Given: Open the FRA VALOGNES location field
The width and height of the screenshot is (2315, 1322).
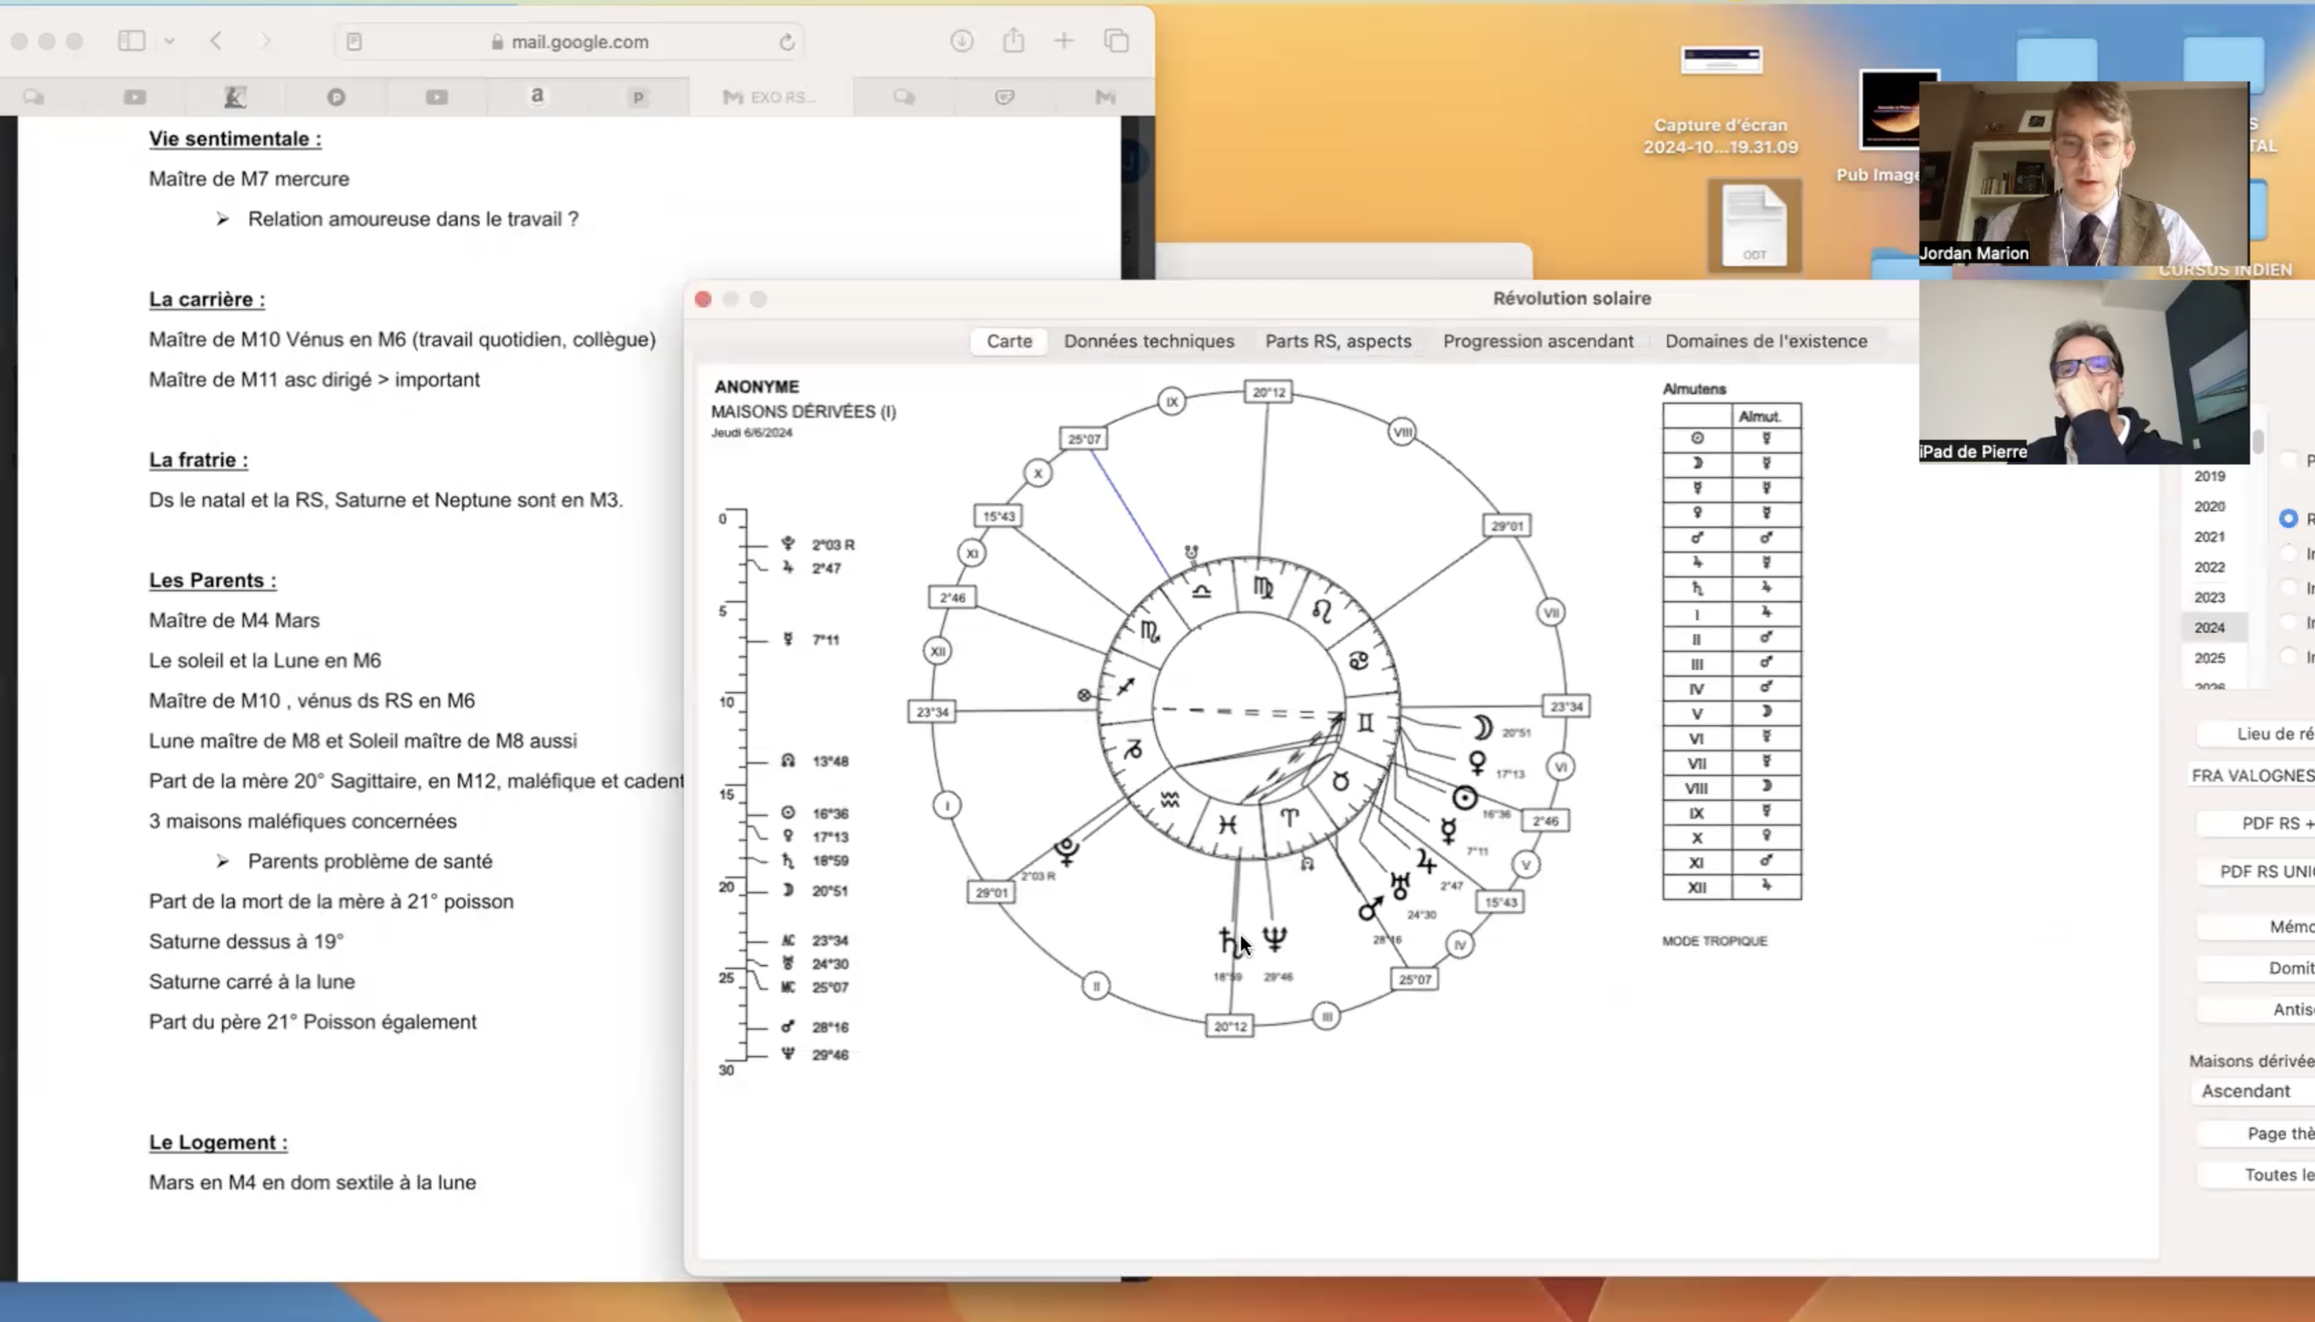Looking at the screenshot, I should 2252,775.
